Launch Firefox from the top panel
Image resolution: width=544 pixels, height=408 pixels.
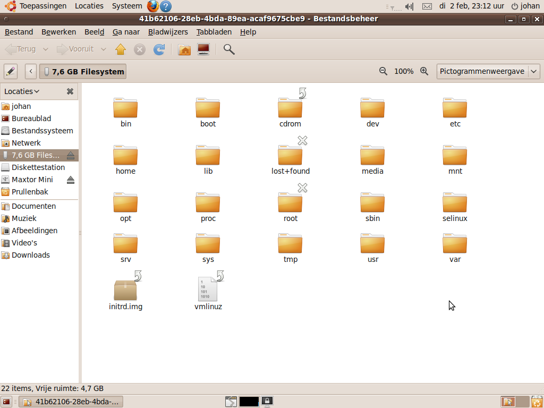point(153,6)
